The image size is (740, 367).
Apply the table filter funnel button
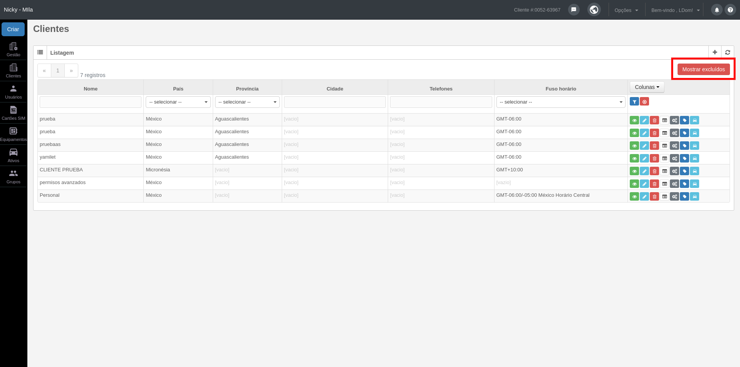(x=634, y=102)
